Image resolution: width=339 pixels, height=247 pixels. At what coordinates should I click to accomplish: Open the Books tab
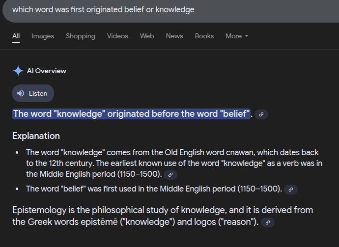click(x=204, y=36)
